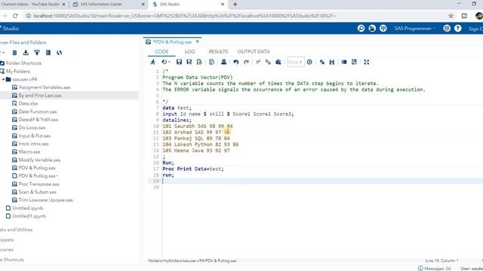This screenshot has height=271, width=483.
Task: Click the New Options grid icon in header
Action: pos(383,29)
